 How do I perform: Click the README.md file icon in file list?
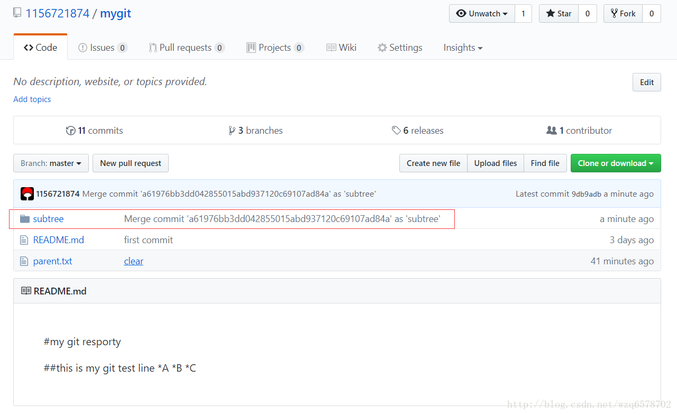tap(24, 240)
